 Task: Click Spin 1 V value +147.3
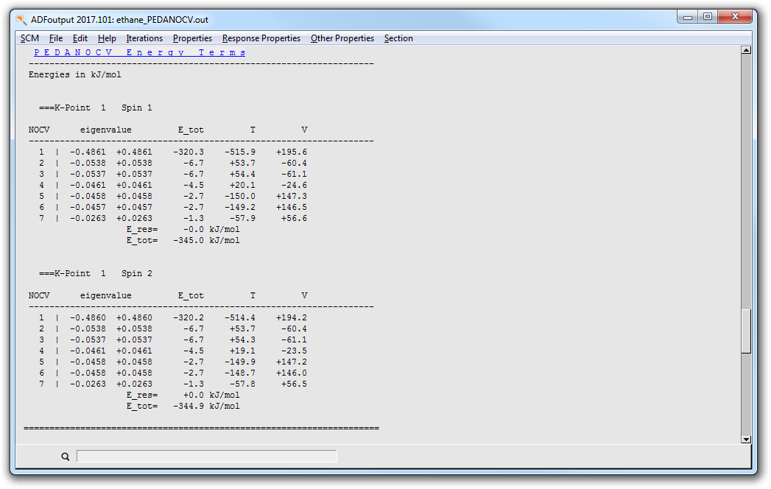[292, 197]
